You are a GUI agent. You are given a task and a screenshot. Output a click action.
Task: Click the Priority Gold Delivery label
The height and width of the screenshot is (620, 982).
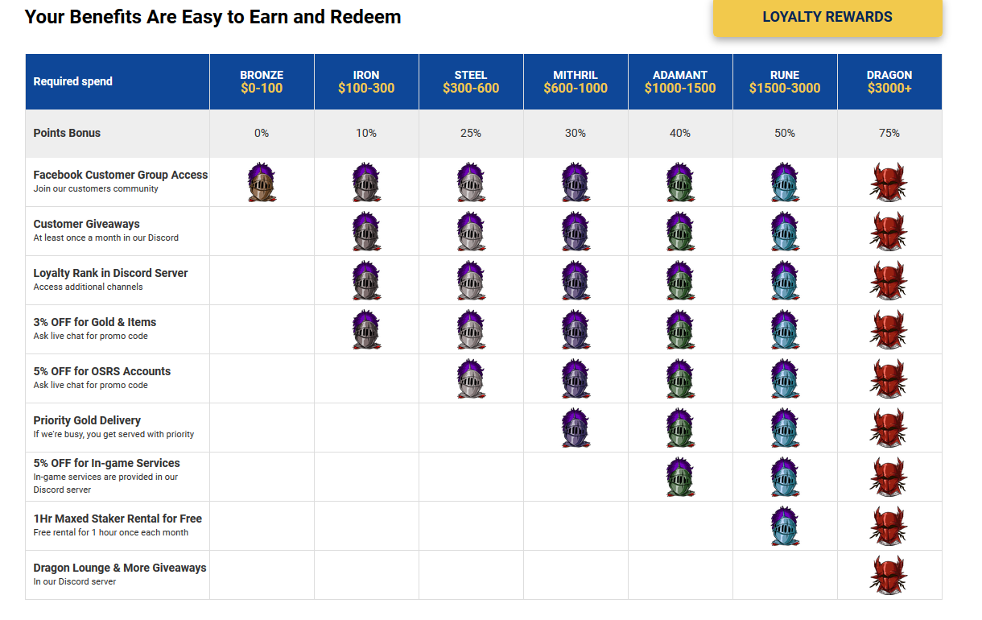click(x=87, y=420)
